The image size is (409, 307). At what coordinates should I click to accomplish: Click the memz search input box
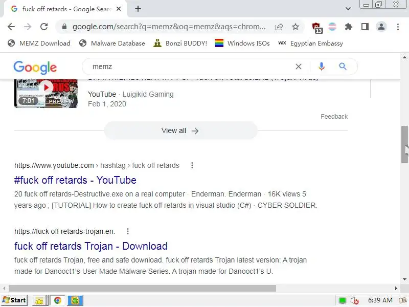190,67
